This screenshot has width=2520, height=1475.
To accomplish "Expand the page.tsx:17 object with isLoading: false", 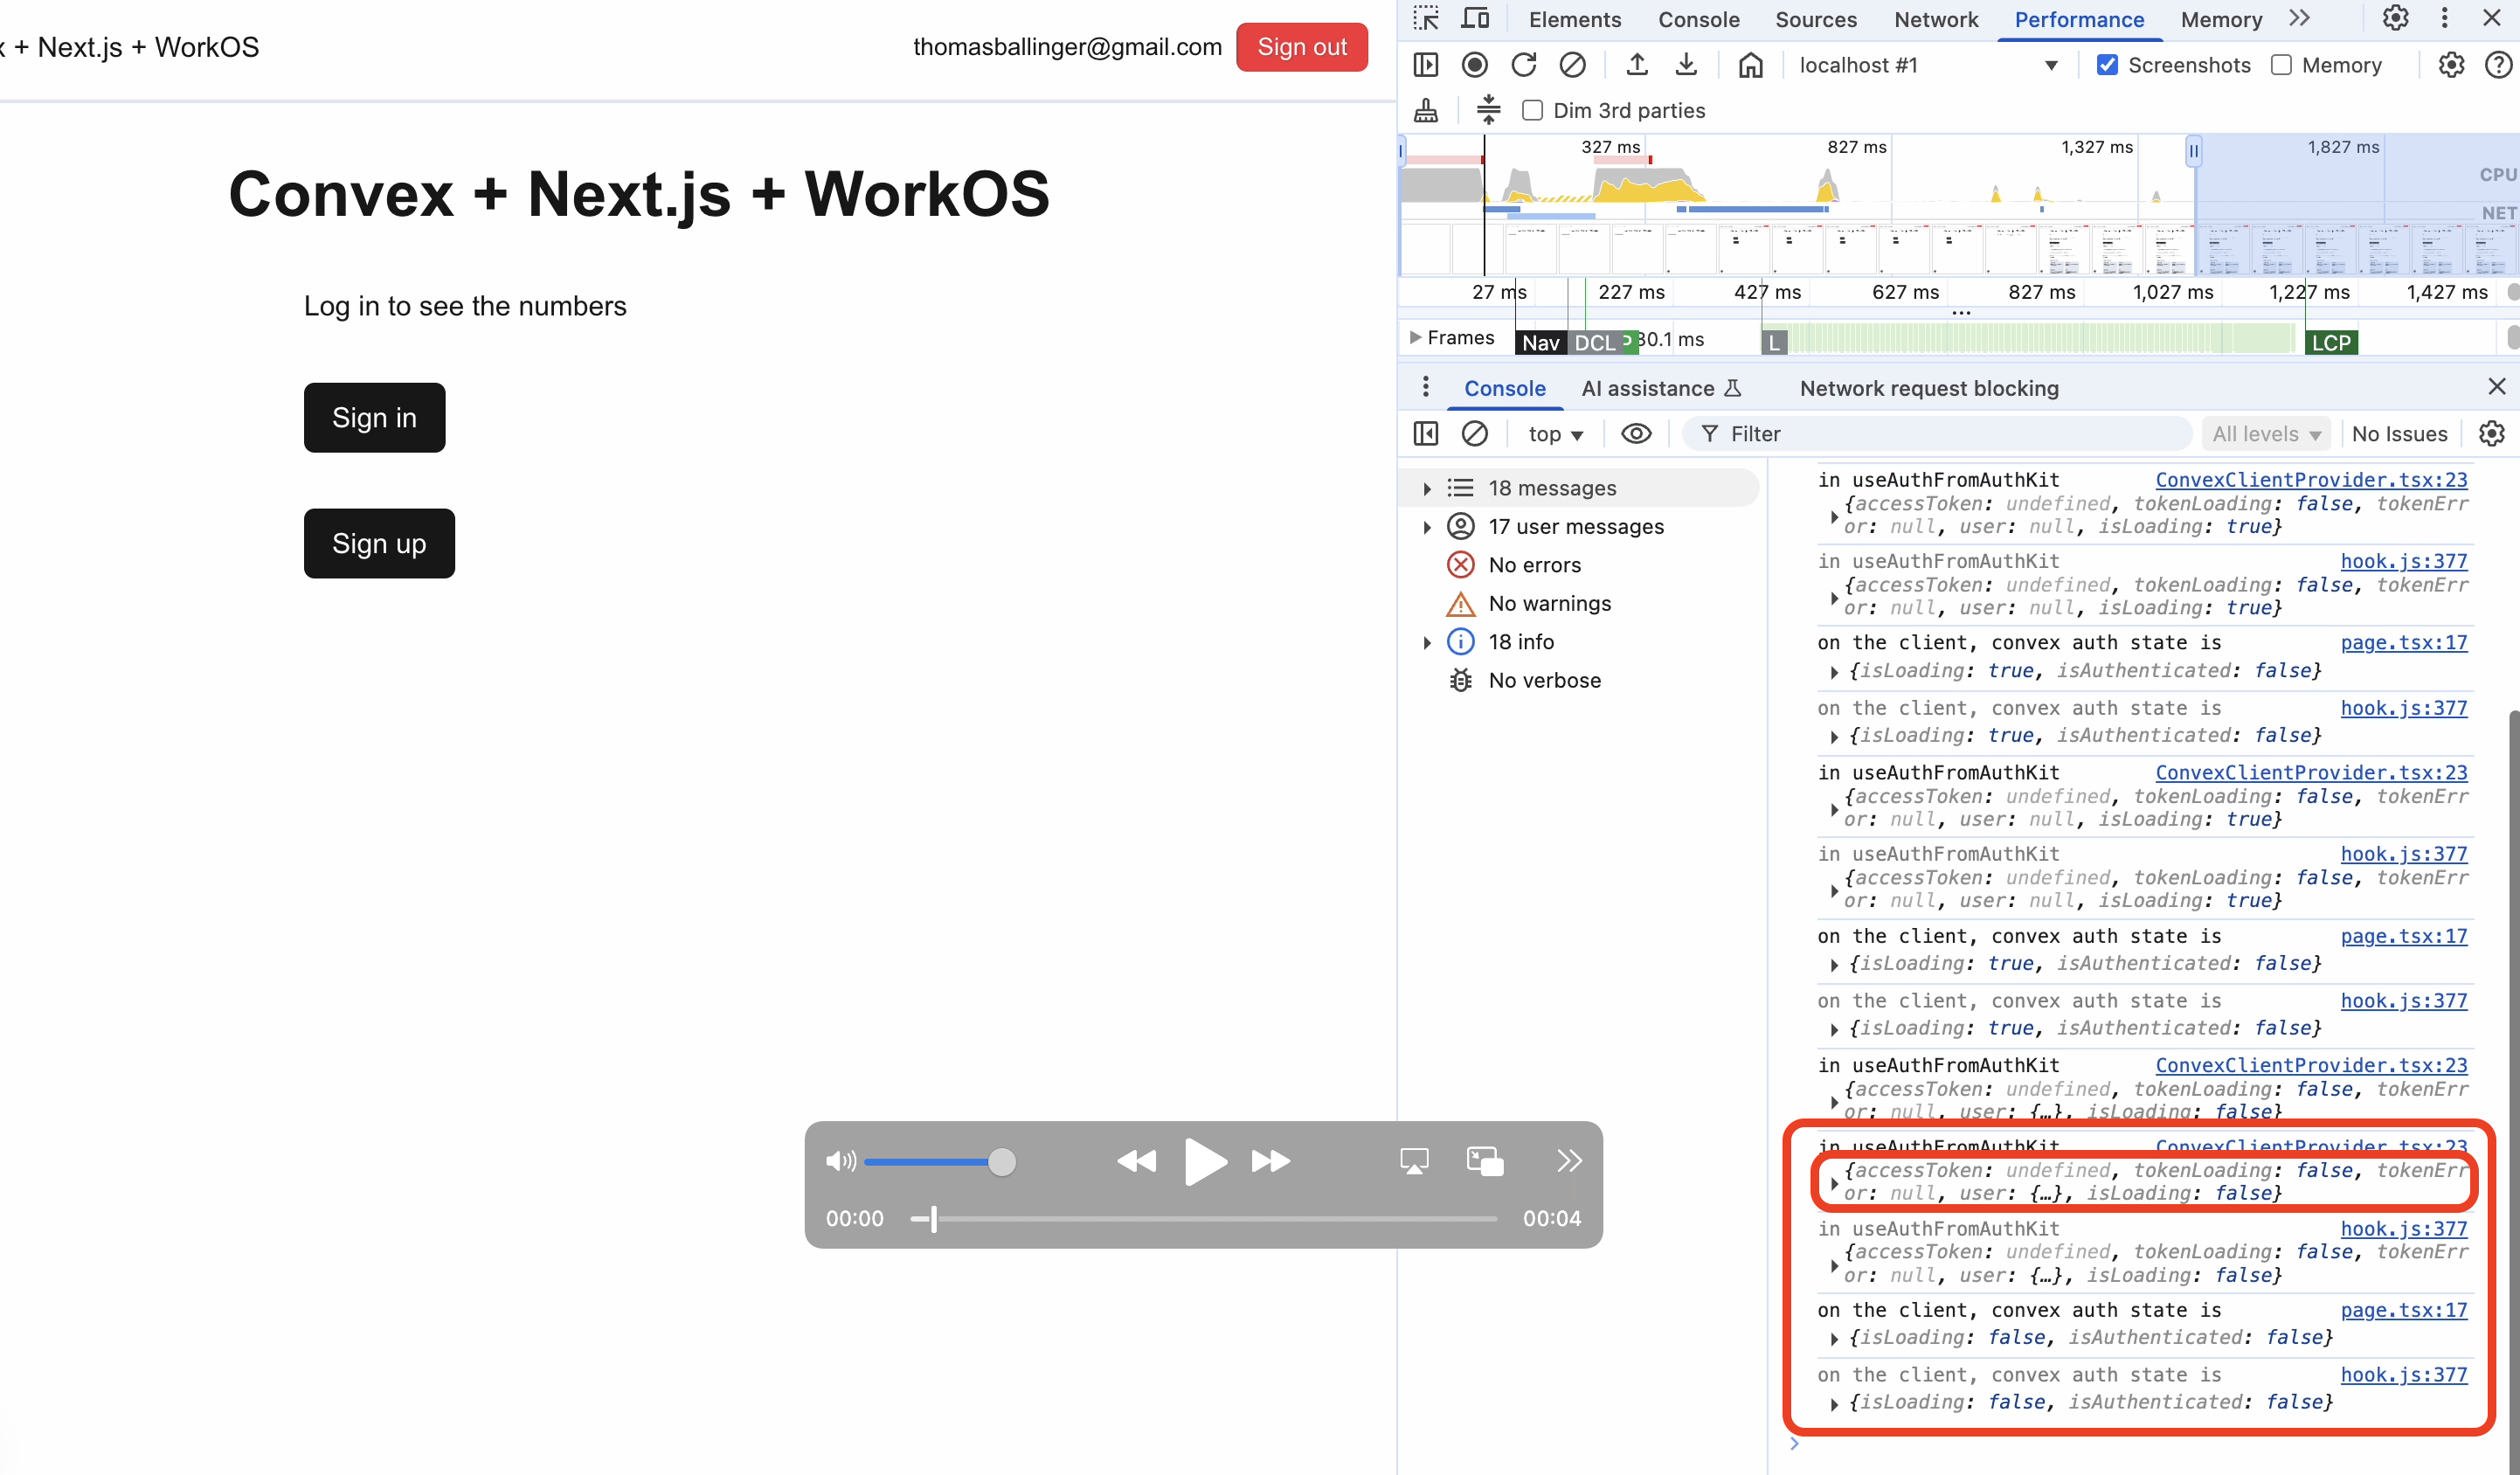I will coord(1834,1338).
